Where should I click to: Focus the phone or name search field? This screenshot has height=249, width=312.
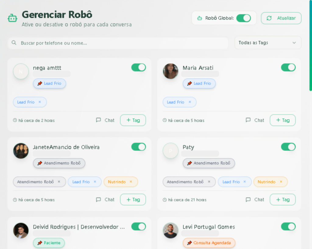tap(122, 43)
